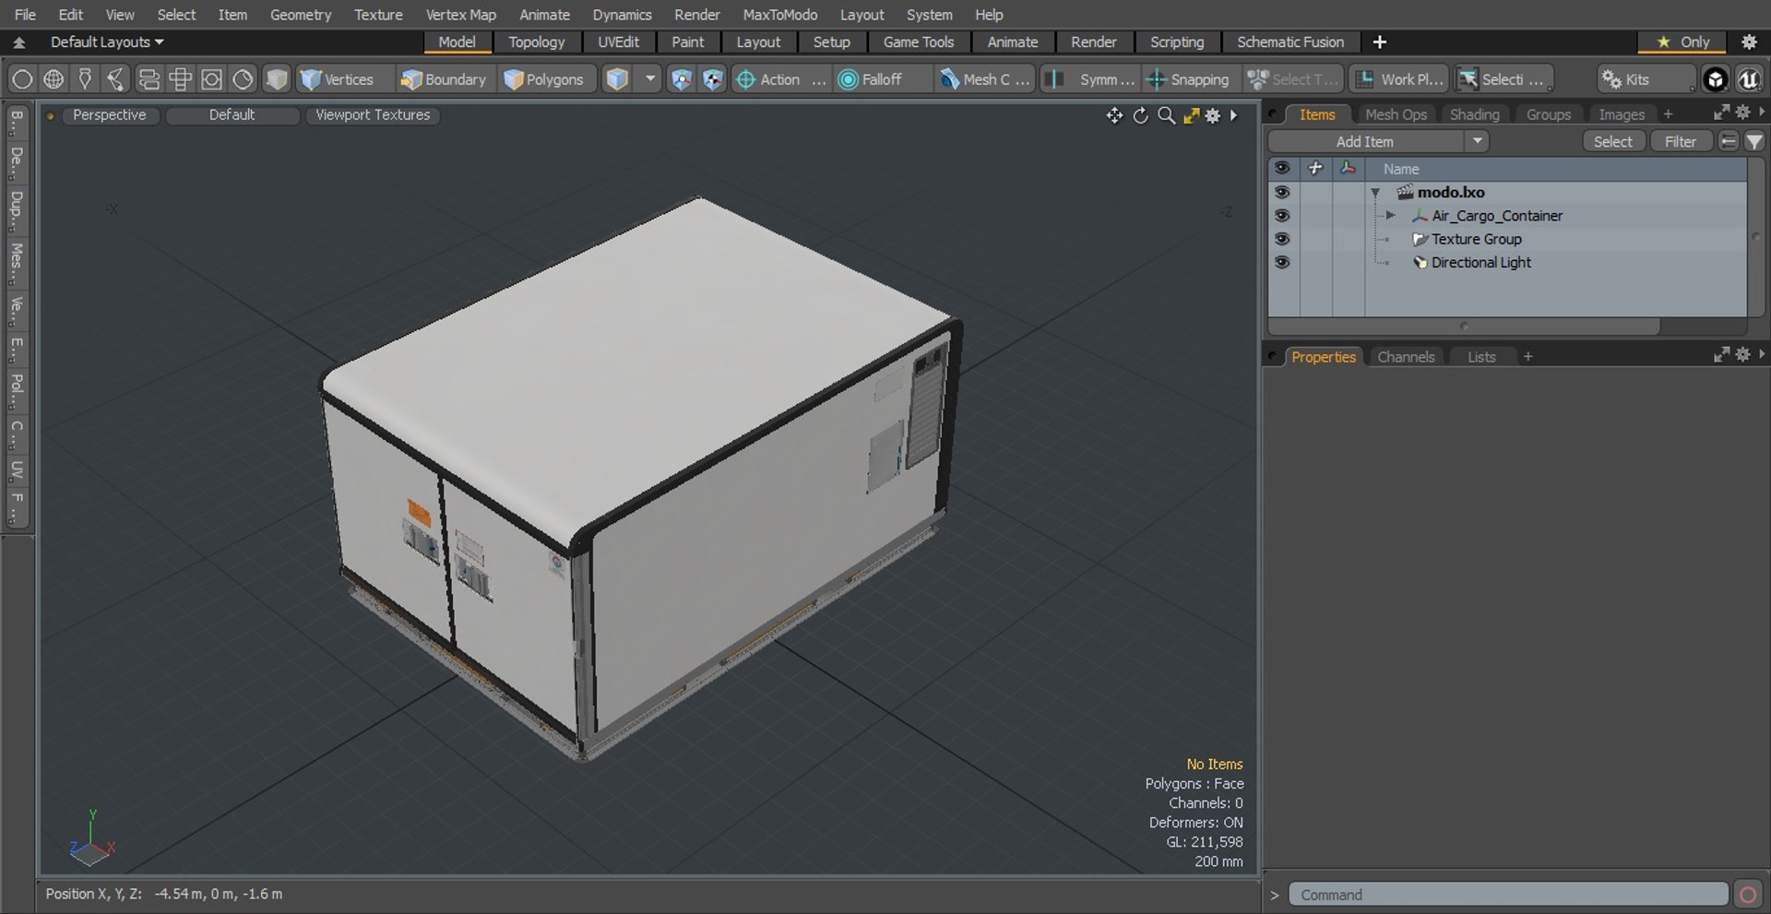The height and width of the screenshot is (914, 1771).
Task: Switch to Boundary selection mode
Action: coord(443,79)
